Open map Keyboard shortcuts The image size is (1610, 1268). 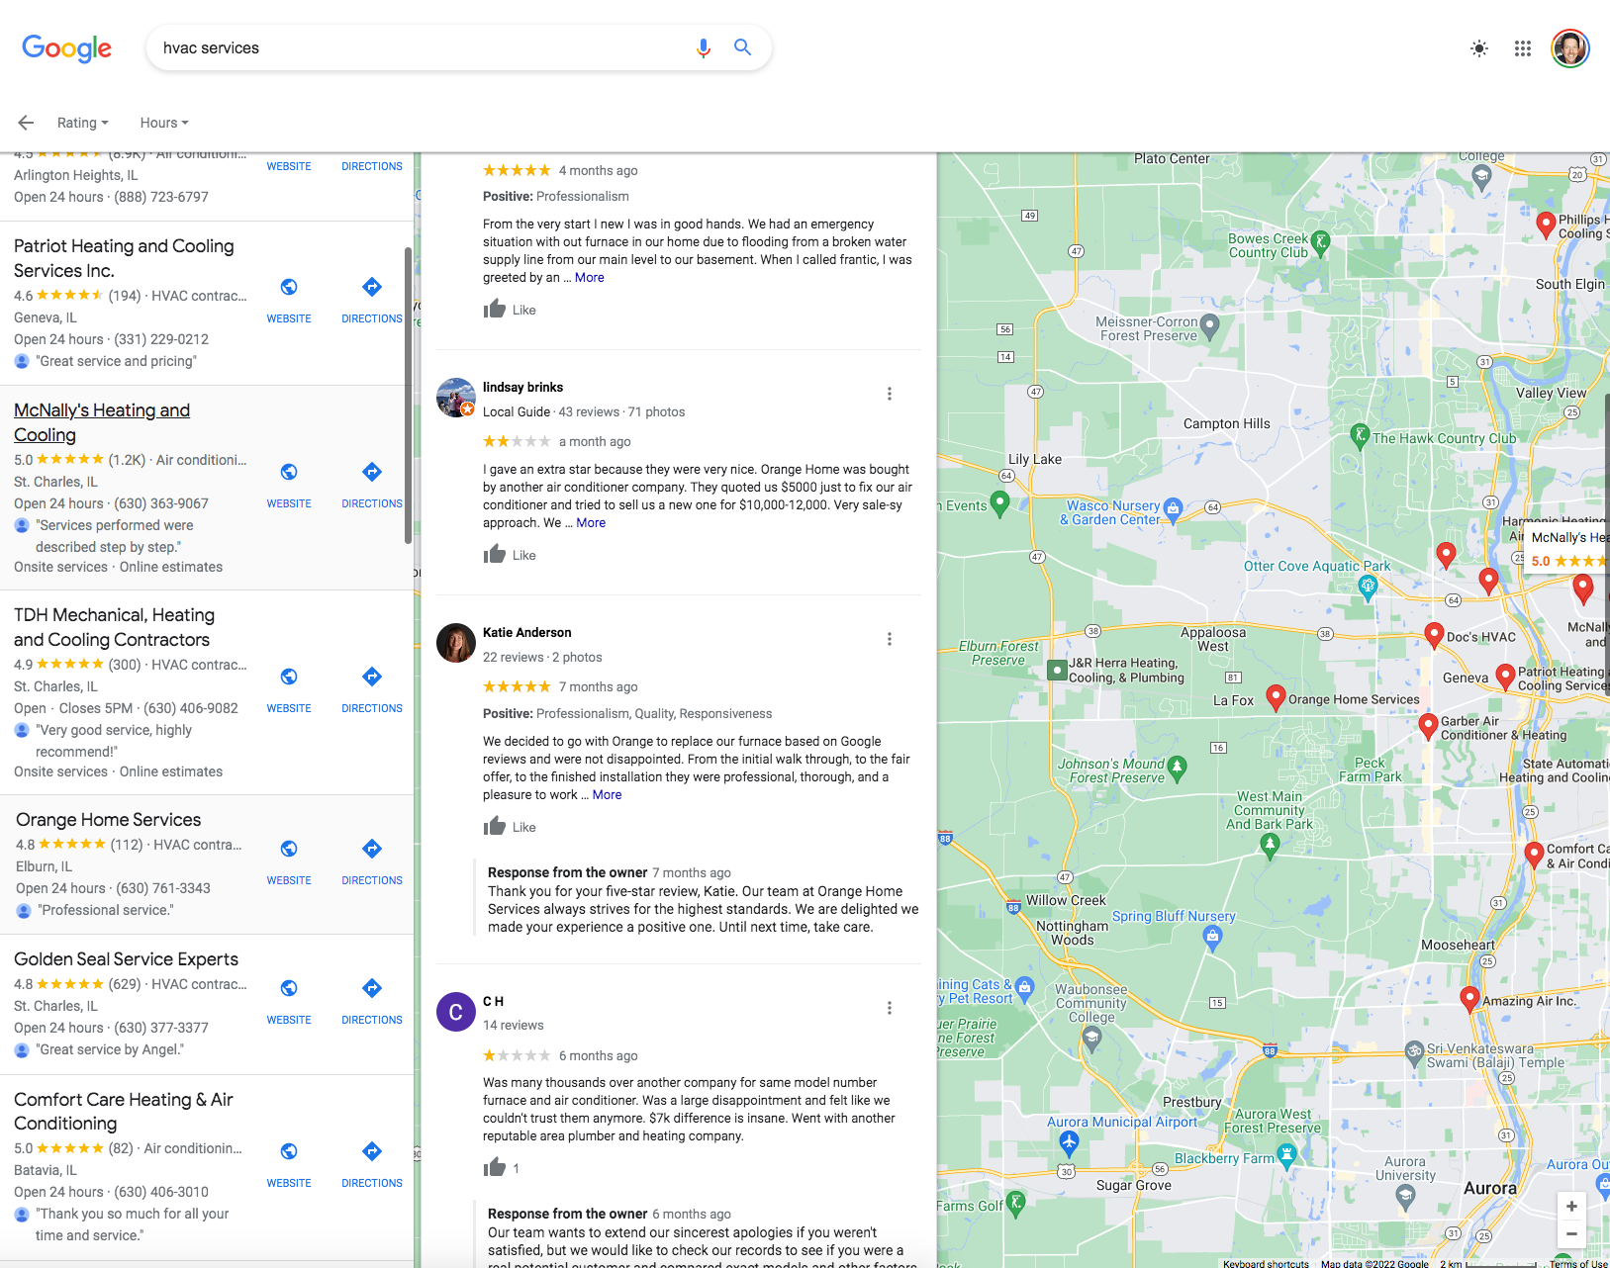point(1266,1263)
